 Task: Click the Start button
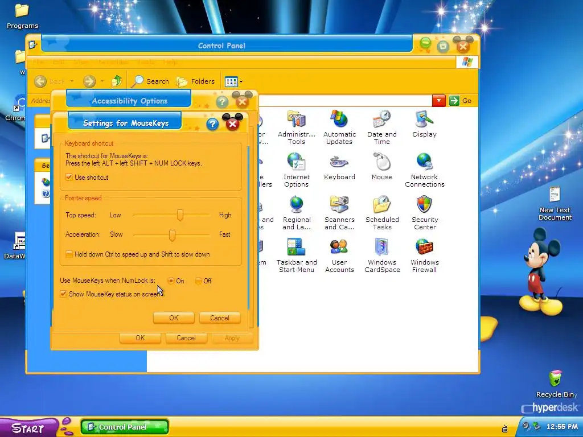[29, 428]
